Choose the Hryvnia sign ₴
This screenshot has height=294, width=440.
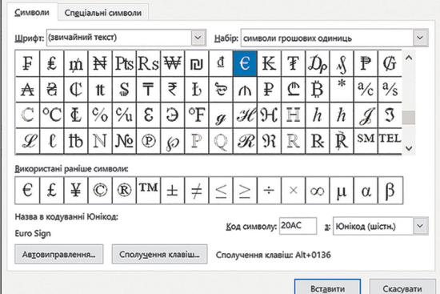52,90
